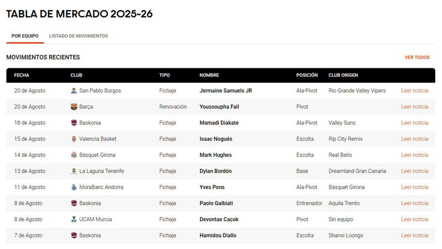Click the MoraBanc Andorra club logo
Screen dimensions: 442x249
point(74,187)
